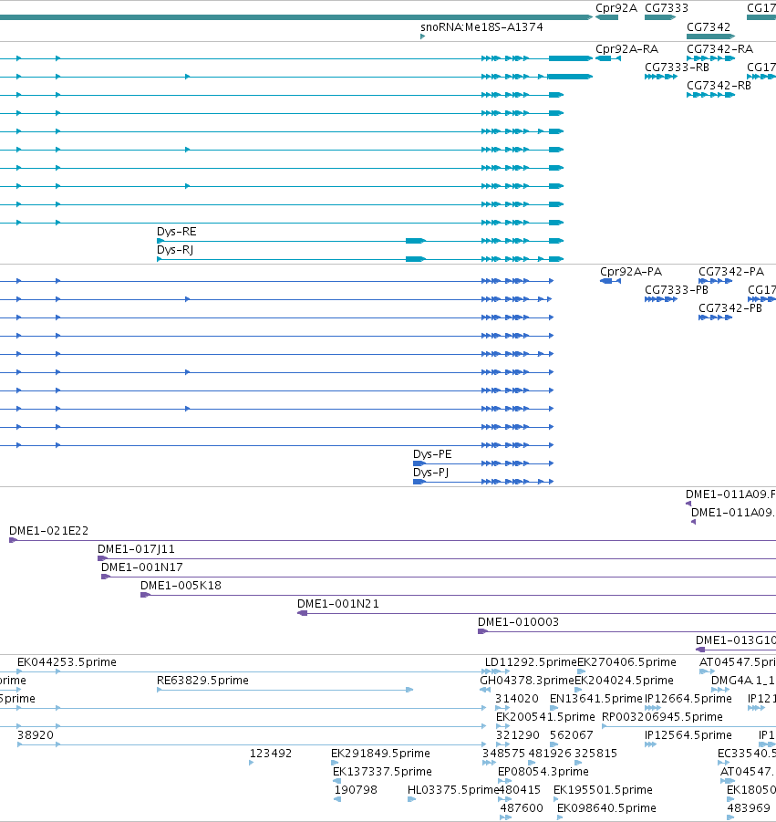
Task: Open the Dys-PJ coding sequence
Action: tap(430, 473)
